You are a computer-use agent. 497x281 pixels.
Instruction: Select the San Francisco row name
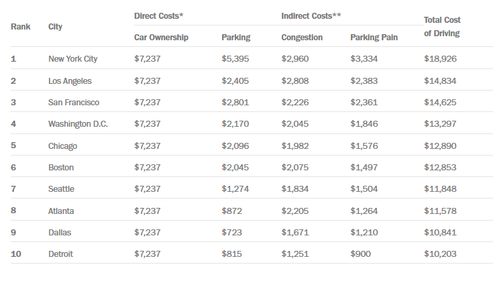click(74, 103)
